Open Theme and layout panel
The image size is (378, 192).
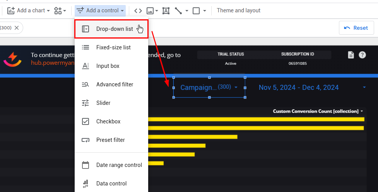click(x=238, y=10)
